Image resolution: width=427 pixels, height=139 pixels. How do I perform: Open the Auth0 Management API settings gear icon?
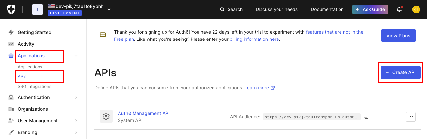pyautogui.click(x=106, y=116)
